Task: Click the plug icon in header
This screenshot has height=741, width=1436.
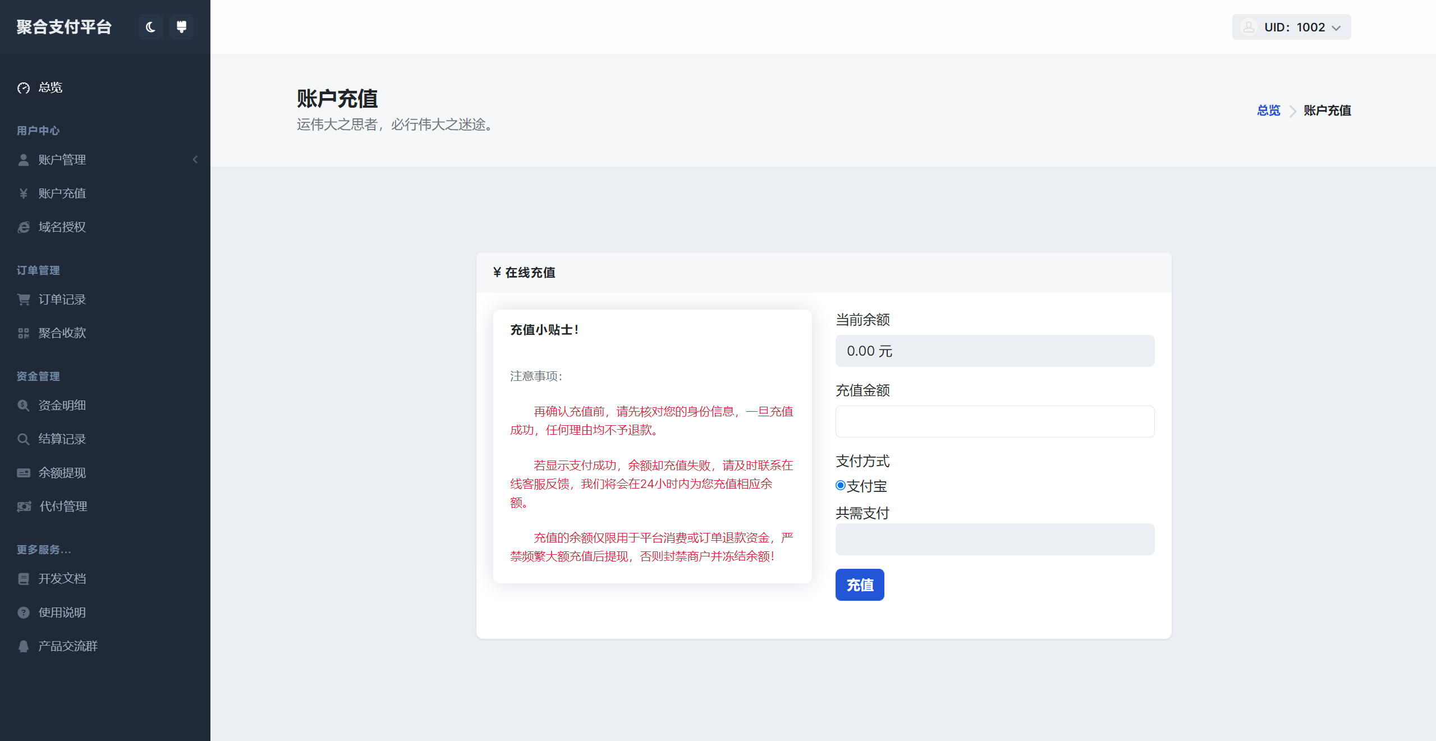Action: pyautogui.click(x=181, y=27)
